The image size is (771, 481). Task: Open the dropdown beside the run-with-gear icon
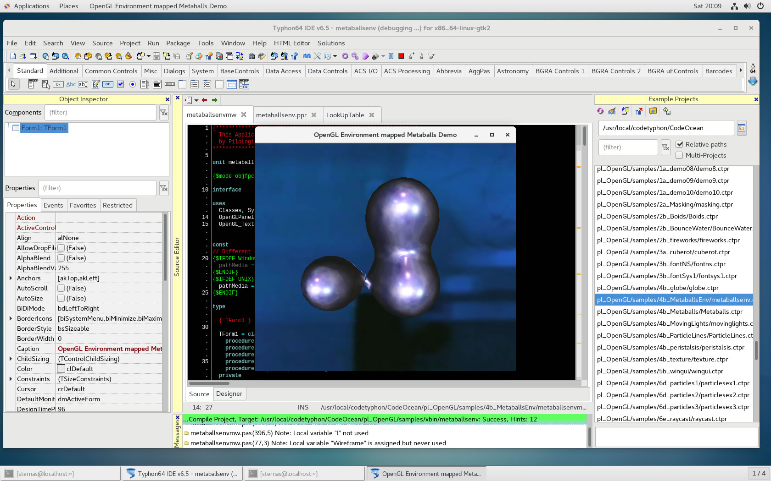click(x=383, y=56)
